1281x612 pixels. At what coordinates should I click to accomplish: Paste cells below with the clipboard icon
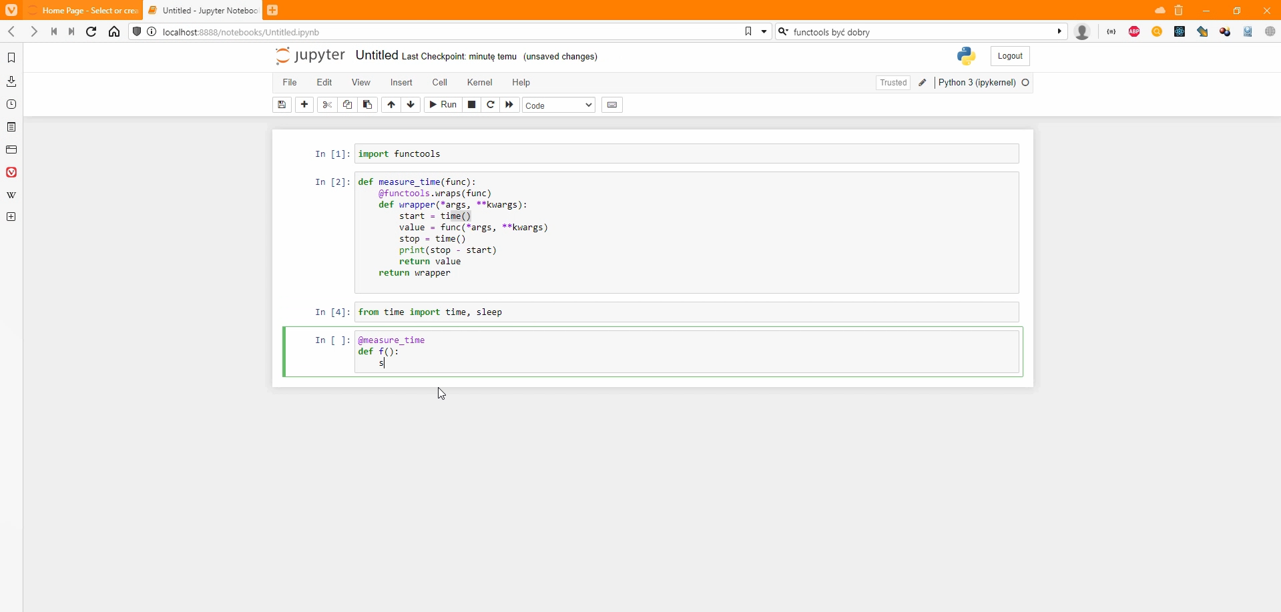point(367,105)
